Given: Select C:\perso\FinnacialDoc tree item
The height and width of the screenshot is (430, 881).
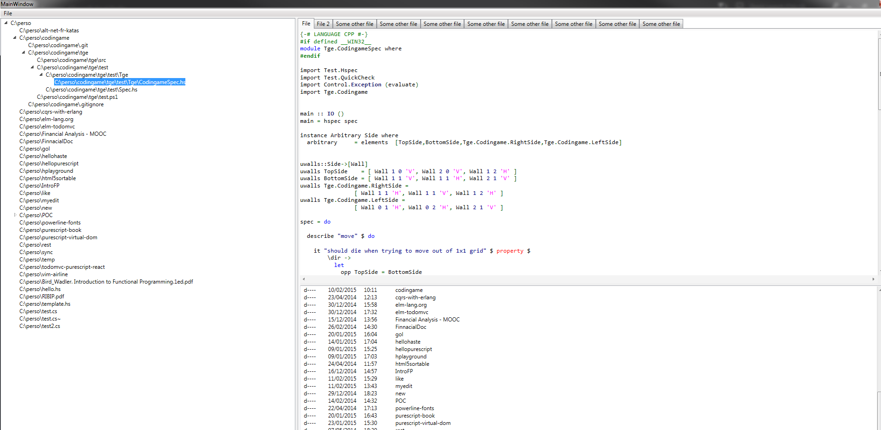Looking at the screenshot, I should (x=46, y=141).
